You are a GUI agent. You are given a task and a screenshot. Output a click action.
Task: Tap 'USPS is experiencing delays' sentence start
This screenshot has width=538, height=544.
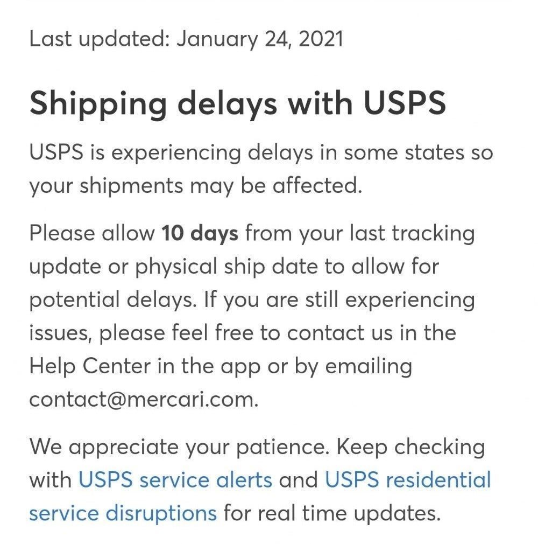(171, 152)
